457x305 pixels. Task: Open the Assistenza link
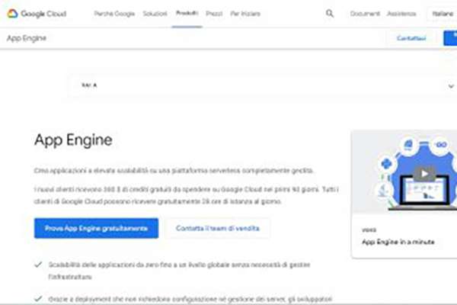401,14
